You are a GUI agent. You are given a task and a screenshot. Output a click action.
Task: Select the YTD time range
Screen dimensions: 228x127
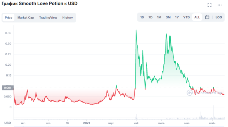(x=186, y=17)
